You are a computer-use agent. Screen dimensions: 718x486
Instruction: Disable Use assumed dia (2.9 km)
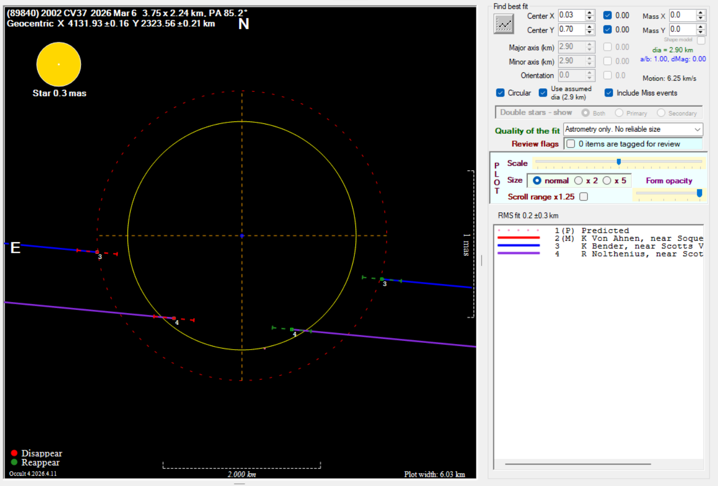(543, 93)
